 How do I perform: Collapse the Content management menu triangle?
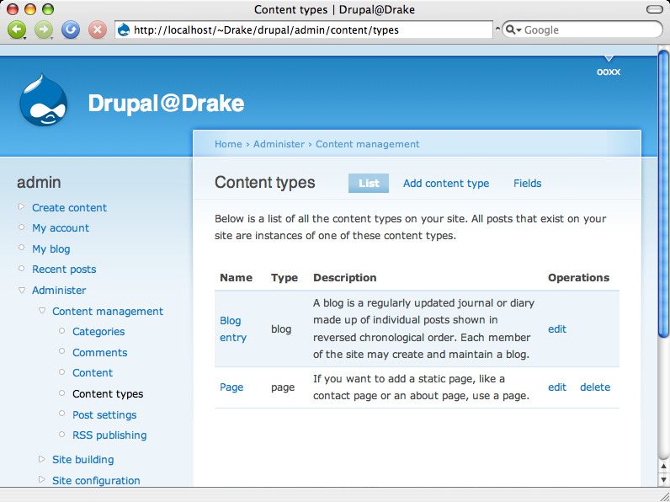click(42, 311)
